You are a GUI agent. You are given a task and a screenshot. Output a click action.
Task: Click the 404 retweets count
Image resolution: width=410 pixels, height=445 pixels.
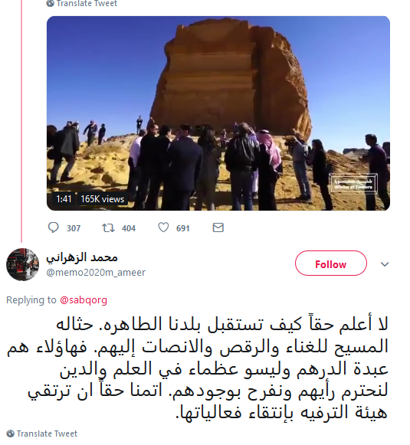(129, 228)
